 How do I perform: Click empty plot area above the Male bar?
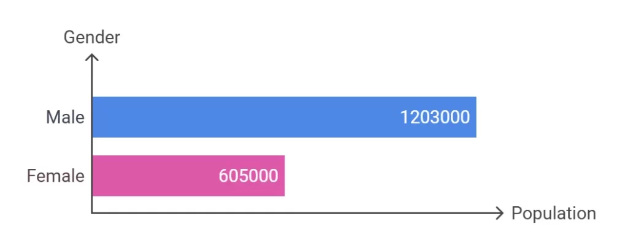pos(285,79)
